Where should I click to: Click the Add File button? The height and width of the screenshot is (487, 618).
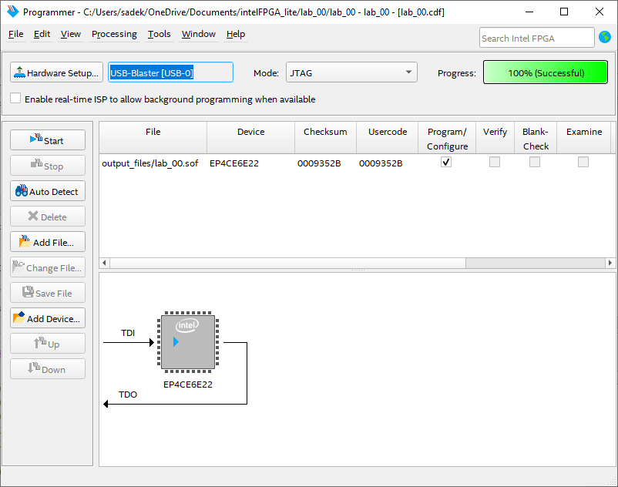pos(48,242)
